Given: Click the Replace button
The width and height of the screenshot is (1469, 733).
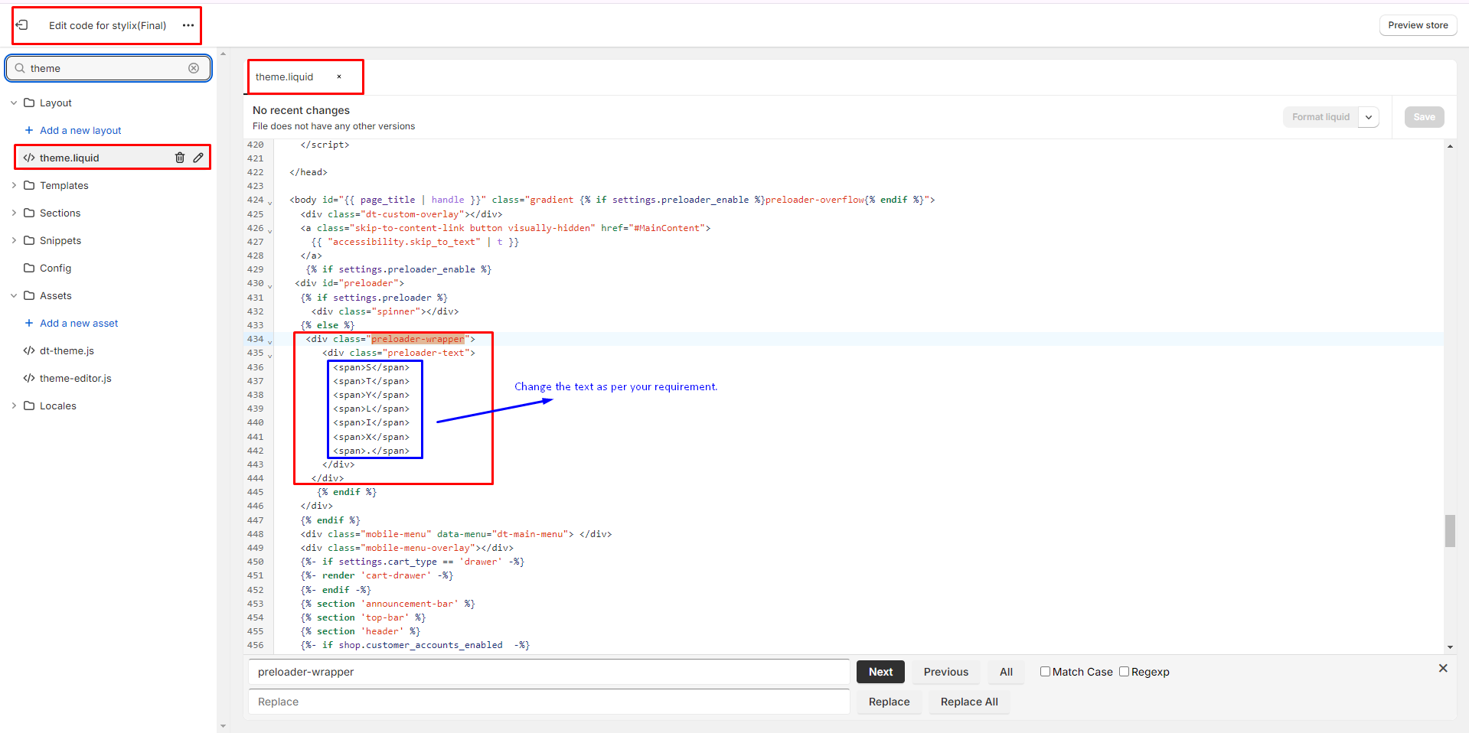Looking at the screenshot, I should [x=889, y=702].
